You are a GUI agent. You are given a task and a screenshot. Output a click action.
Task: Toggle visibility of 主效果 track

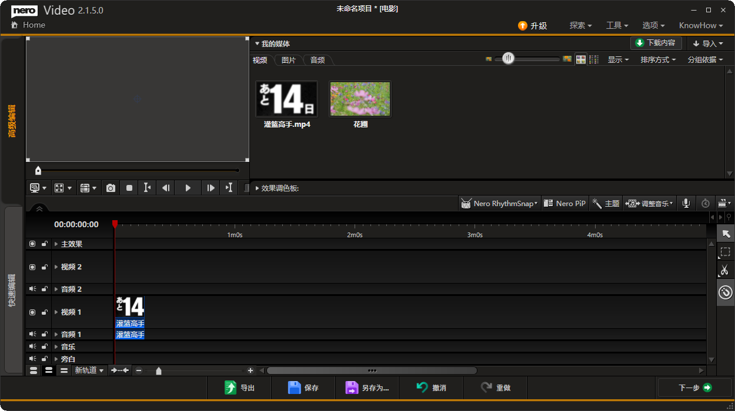tap(32, 244)
